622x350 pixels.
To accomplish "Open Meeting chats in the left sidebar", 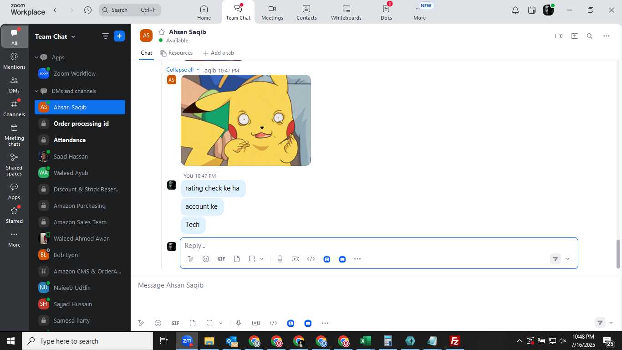I will pyautogui.click(x=14, y=135).
